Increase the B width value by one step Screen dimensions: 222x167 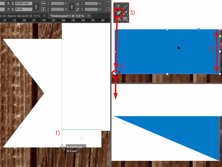tap(13, 3)
